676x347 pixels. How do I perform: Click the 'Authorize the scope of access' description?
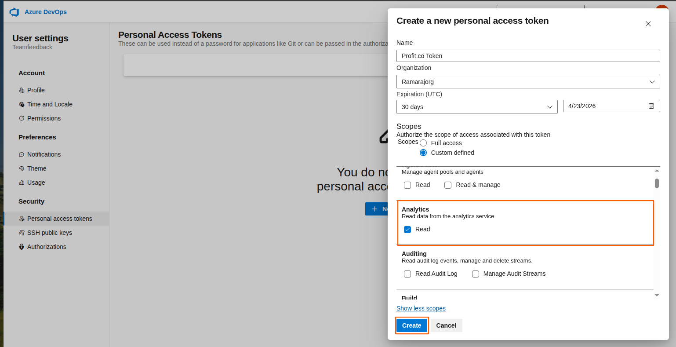(x=473, y=135)
